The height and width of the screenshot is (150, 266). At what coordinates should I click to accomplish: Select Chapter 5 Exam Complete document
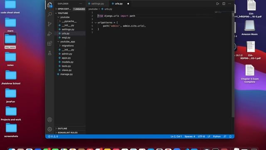tap(250, 74)
